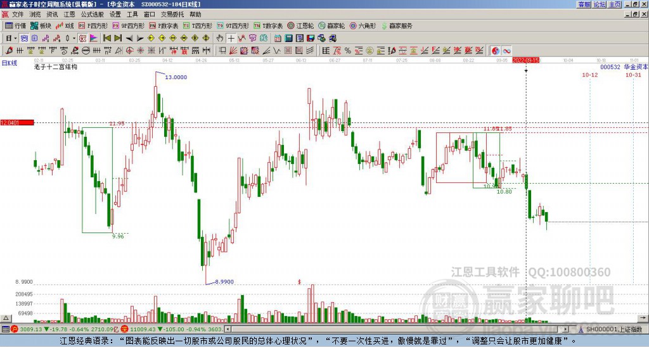Click the red 2022-09-15 date marker
This screenshot has width=649, height=347.
pyautogui.click(x=525, y=60)
